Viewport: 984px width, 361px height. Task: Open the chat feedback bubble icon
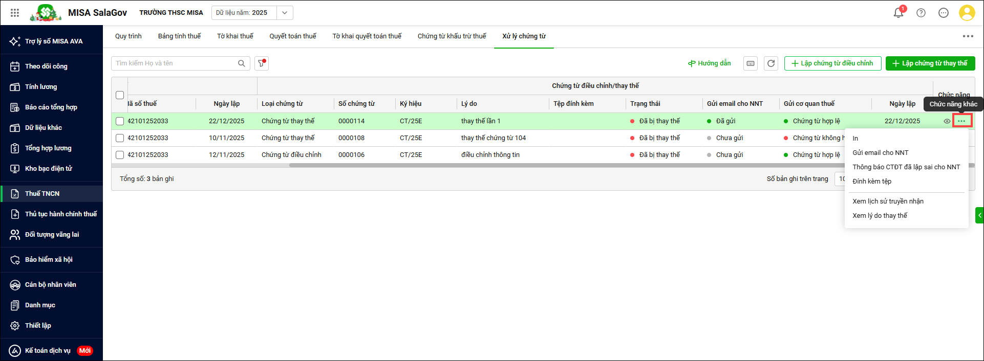[x=944, y=13]
